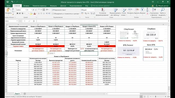Click the percent style icon
The image size is (175, 98).
click(x=86, y=13)
